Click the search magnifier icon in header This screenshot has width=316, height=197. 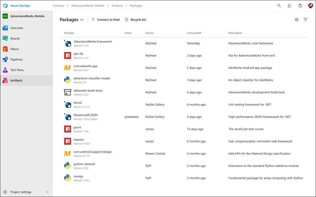coord(279,5)
